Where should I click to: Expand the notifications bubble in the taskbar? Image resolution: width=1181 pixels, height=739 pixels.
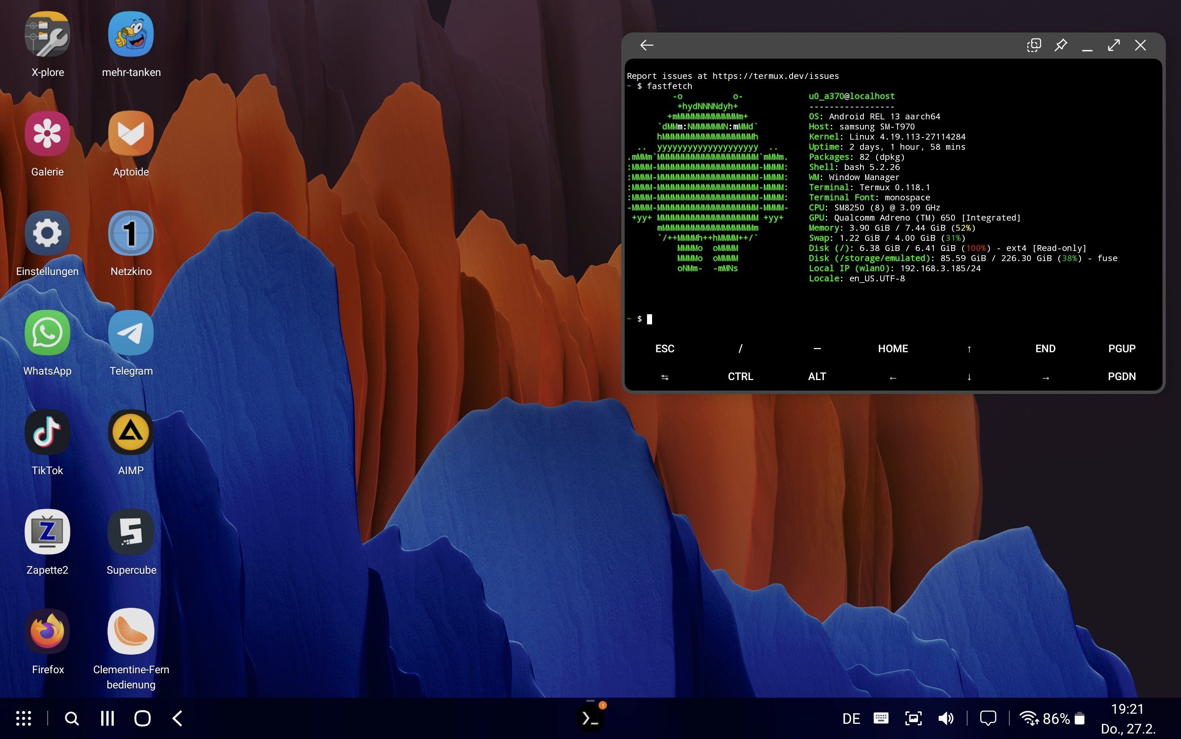point(989,717)
